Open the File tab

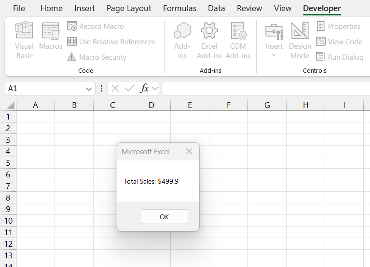pyautogui.click(x=19, y=8)
